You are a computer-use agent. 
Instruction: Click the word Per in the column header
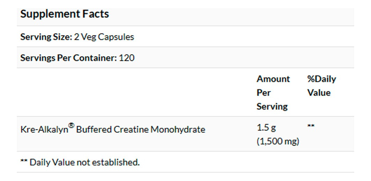point(264,93)
